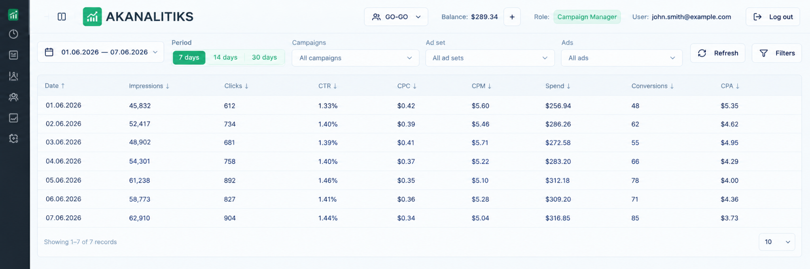Expand the date range picker 01.06.2026 — 07.06.2026
The height and width of the screenshot is (269, 810).
pos(100,52)
